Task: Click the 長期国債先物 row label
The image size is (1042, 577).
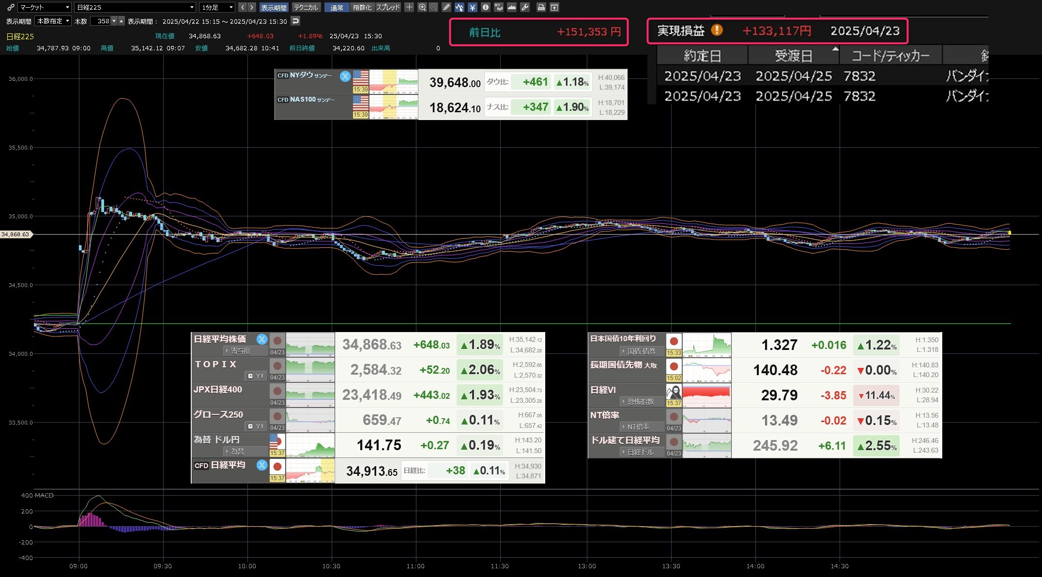Action: click(623, 364)
